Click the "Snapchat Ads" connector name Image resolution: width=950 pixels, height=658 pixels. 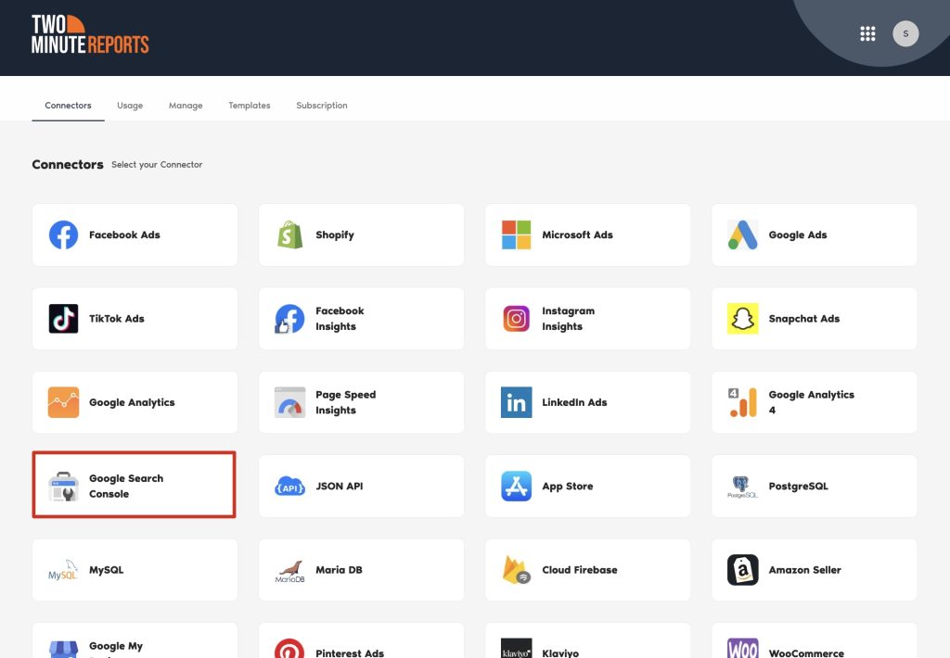click(x=804, y=319)
